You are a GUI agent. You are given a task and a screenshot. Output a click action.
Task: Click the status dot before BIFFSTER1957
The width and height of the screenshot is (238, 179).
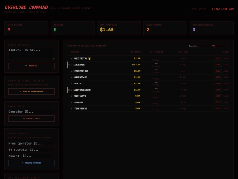[x=71, y=71]
